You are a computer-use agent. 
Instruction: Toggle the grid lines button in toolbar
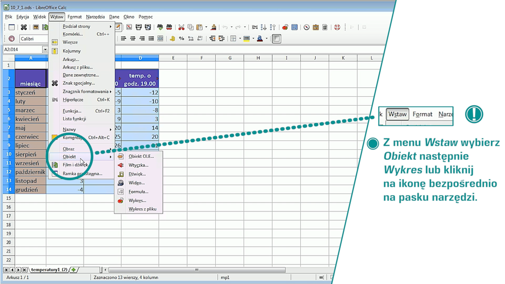(277, 38)
